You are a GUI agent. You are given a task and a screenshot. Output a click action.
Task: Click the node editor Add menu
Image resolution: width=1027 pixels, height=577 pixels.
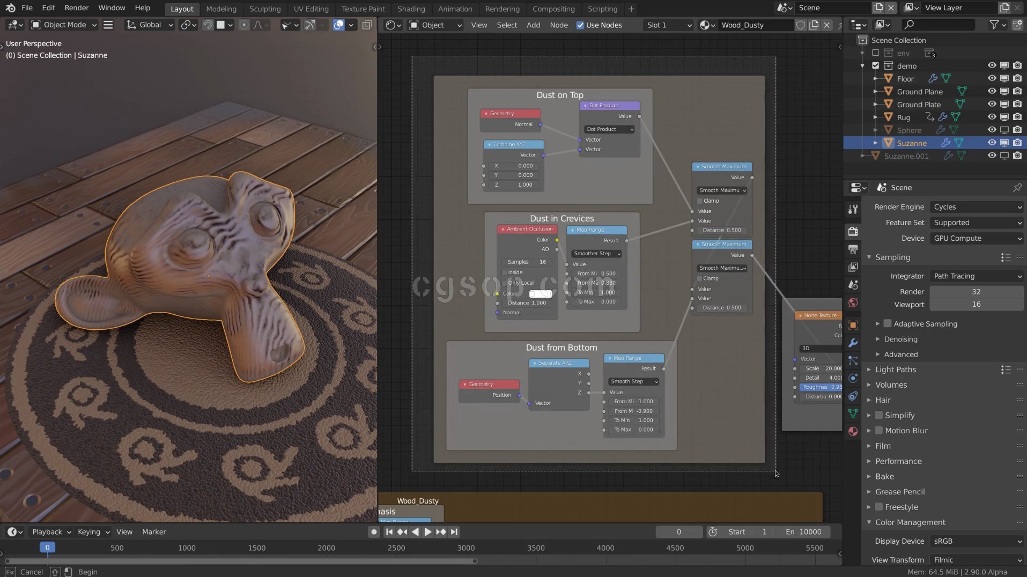pos(533,25)
